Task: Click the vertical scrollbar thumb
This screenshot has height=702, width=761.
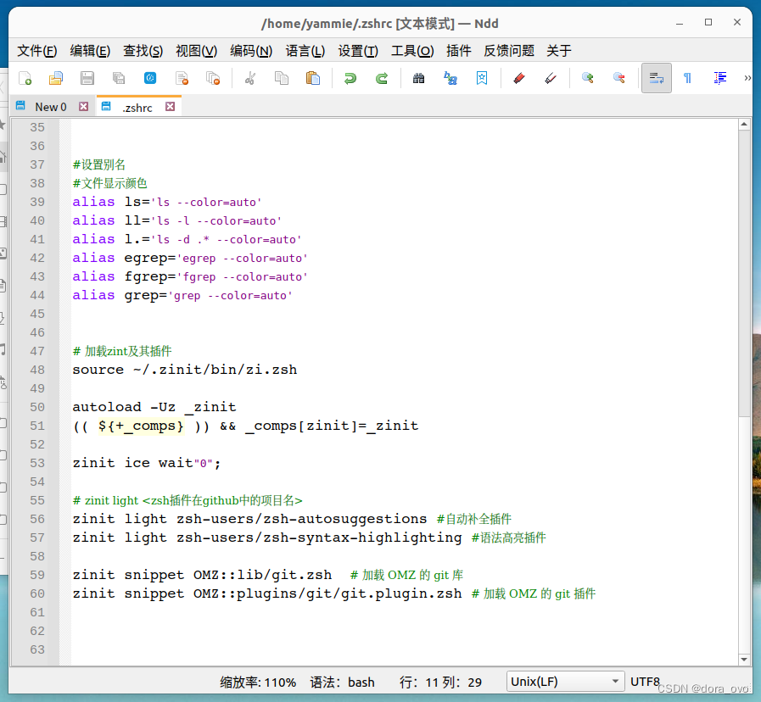Action: coord(744,274)
